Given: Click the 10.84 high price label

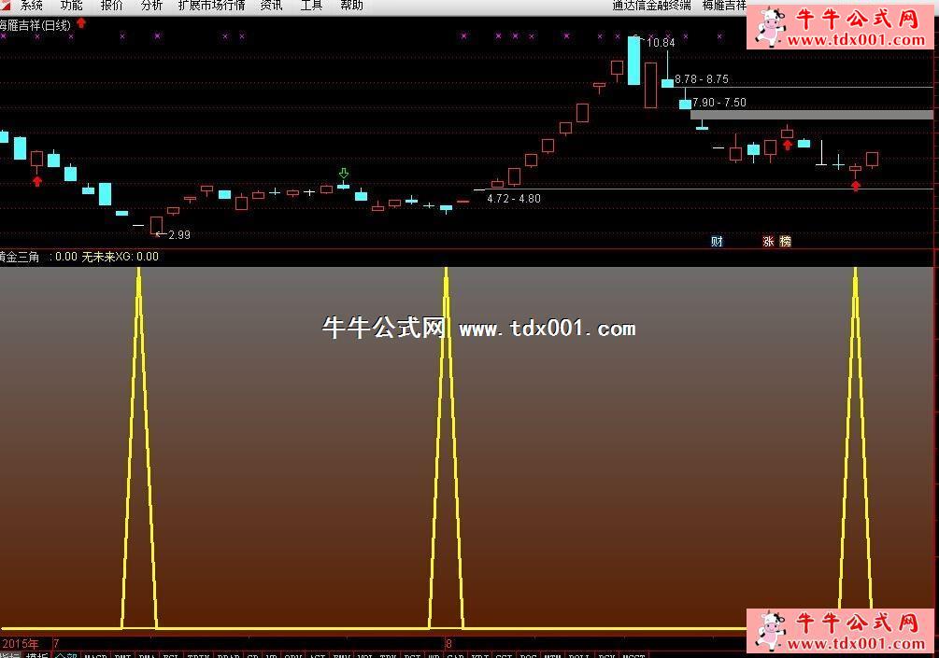Looking at the screenshot, I should [661, 43].
